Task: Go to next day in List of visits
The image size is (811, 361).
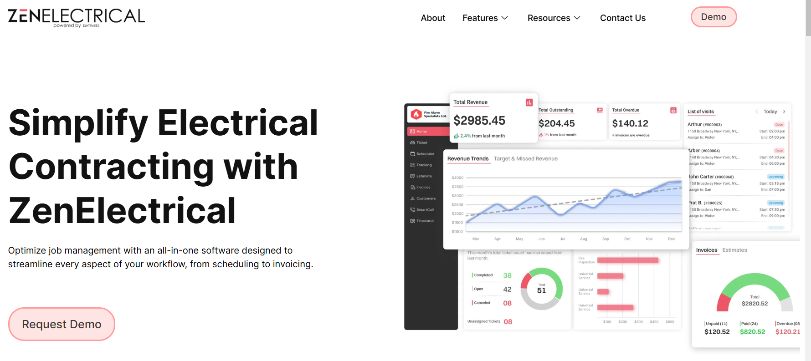Action: [784, 112]
